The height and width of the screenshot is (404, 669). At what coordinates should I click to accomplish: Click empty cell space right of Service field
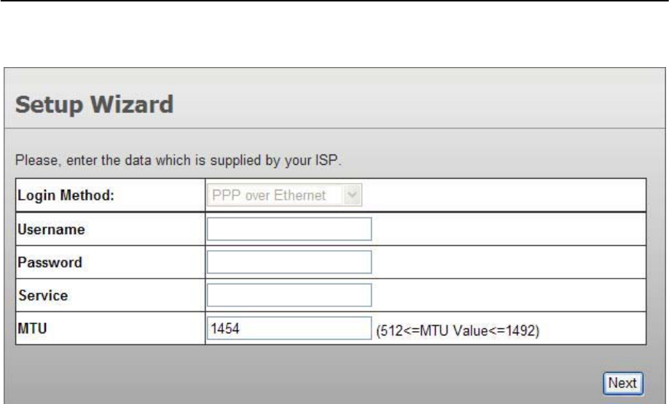510,295
